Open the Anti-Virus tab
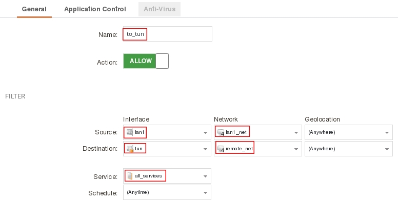 pos(160,9)
